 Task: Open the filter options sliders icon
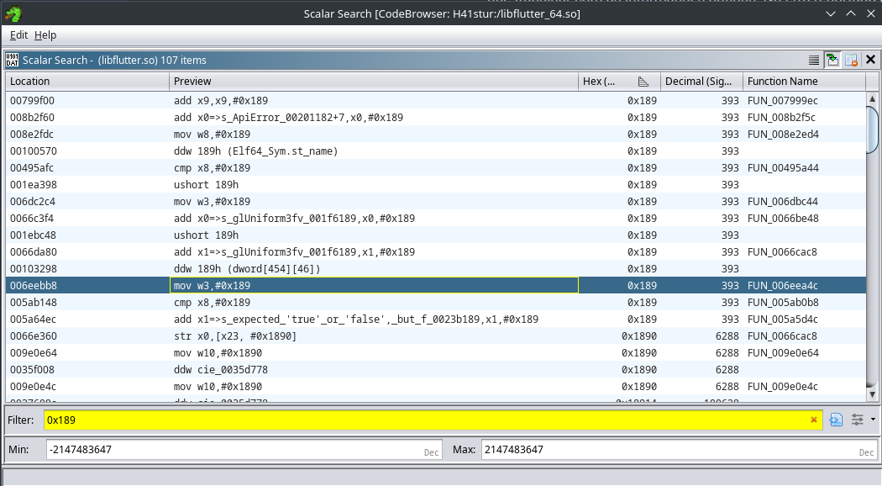click(858, 420)
